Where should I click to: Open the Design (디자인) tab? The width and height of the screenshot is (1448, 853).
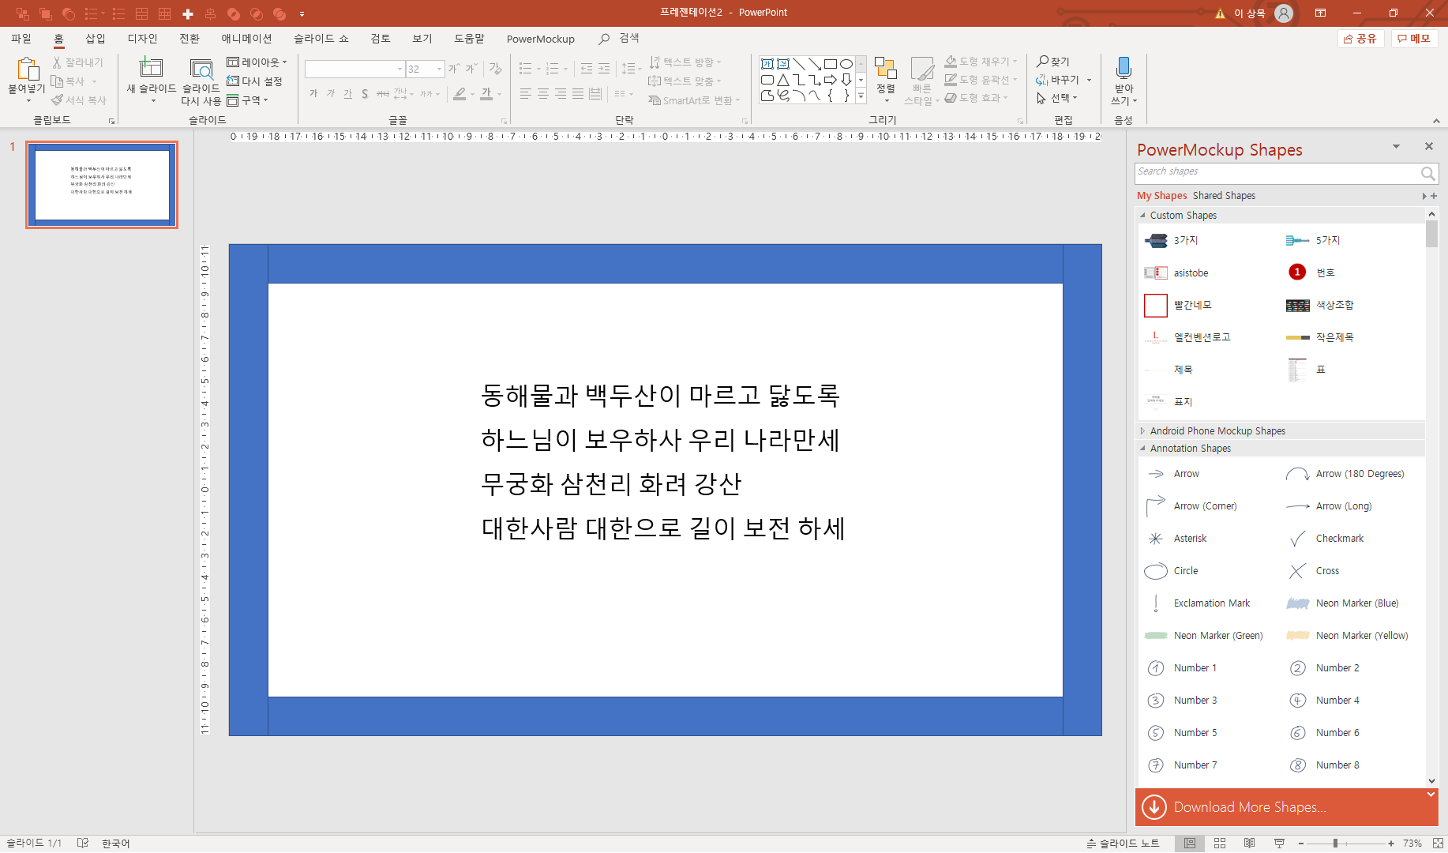pyautogui.click(x=143, y=38)
